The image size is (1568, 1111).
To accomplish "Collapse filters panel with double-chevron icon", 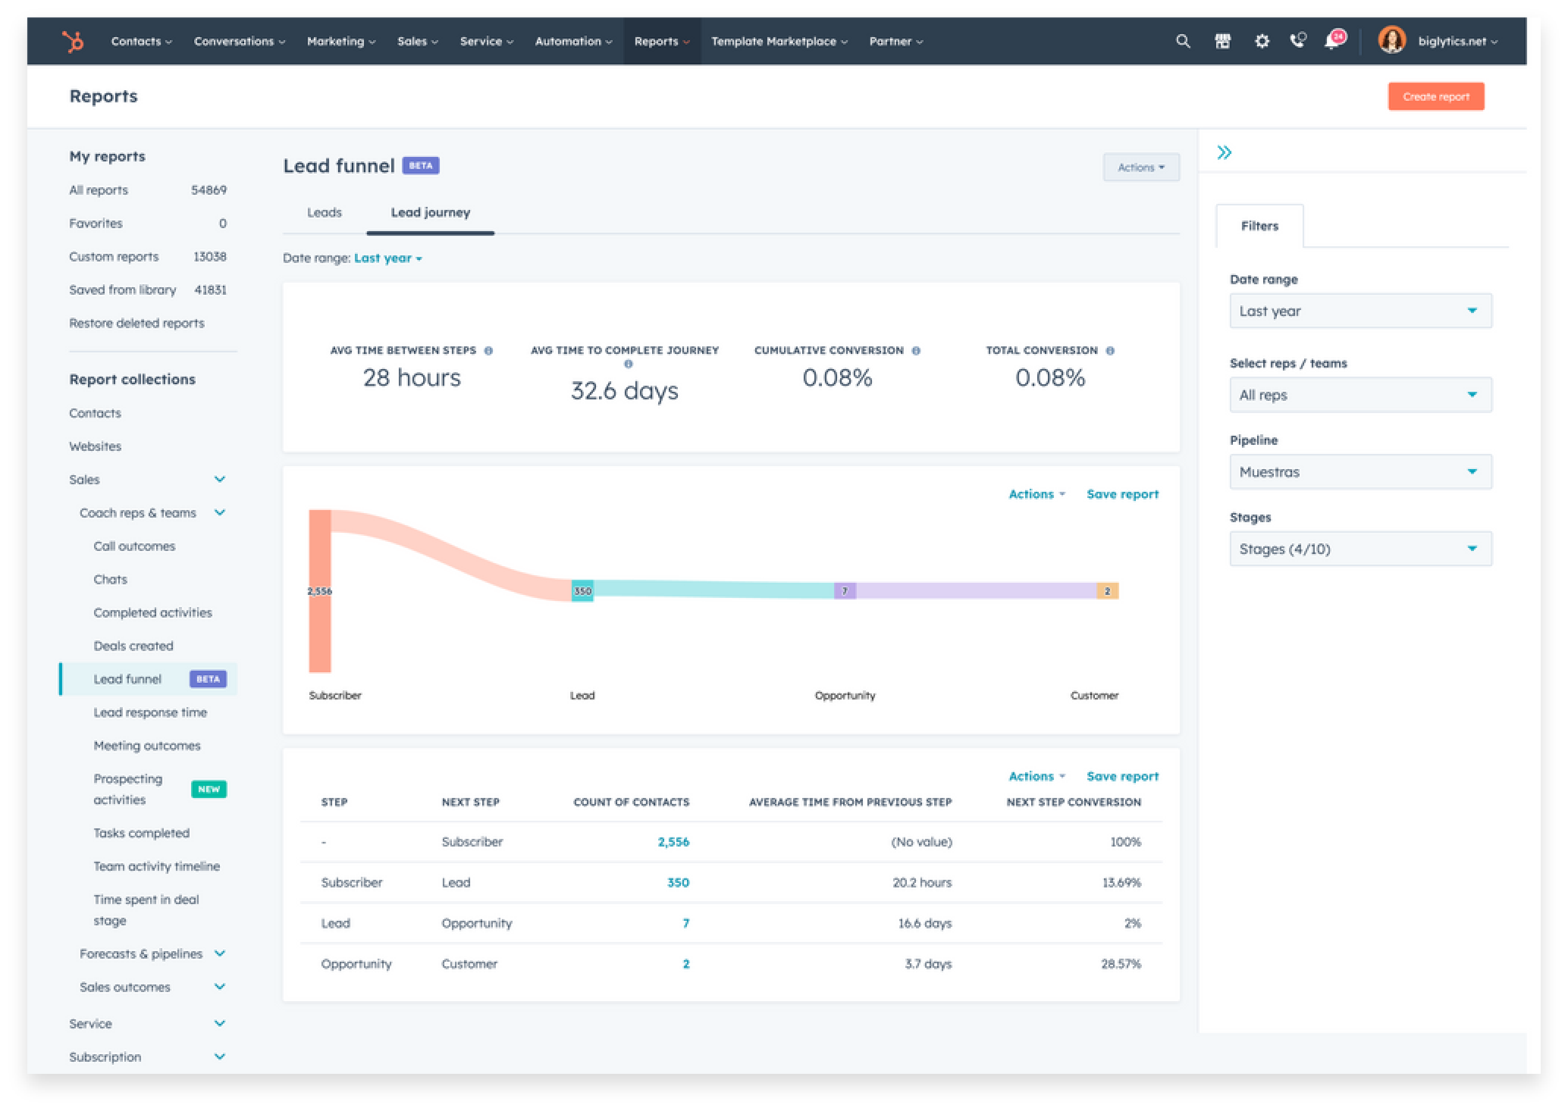I will 1224,152.
